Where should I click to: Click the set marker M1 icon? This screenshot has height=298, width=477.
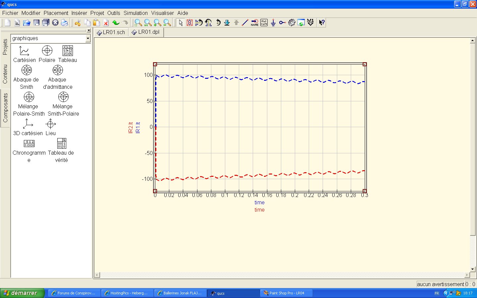pos(310,23)
